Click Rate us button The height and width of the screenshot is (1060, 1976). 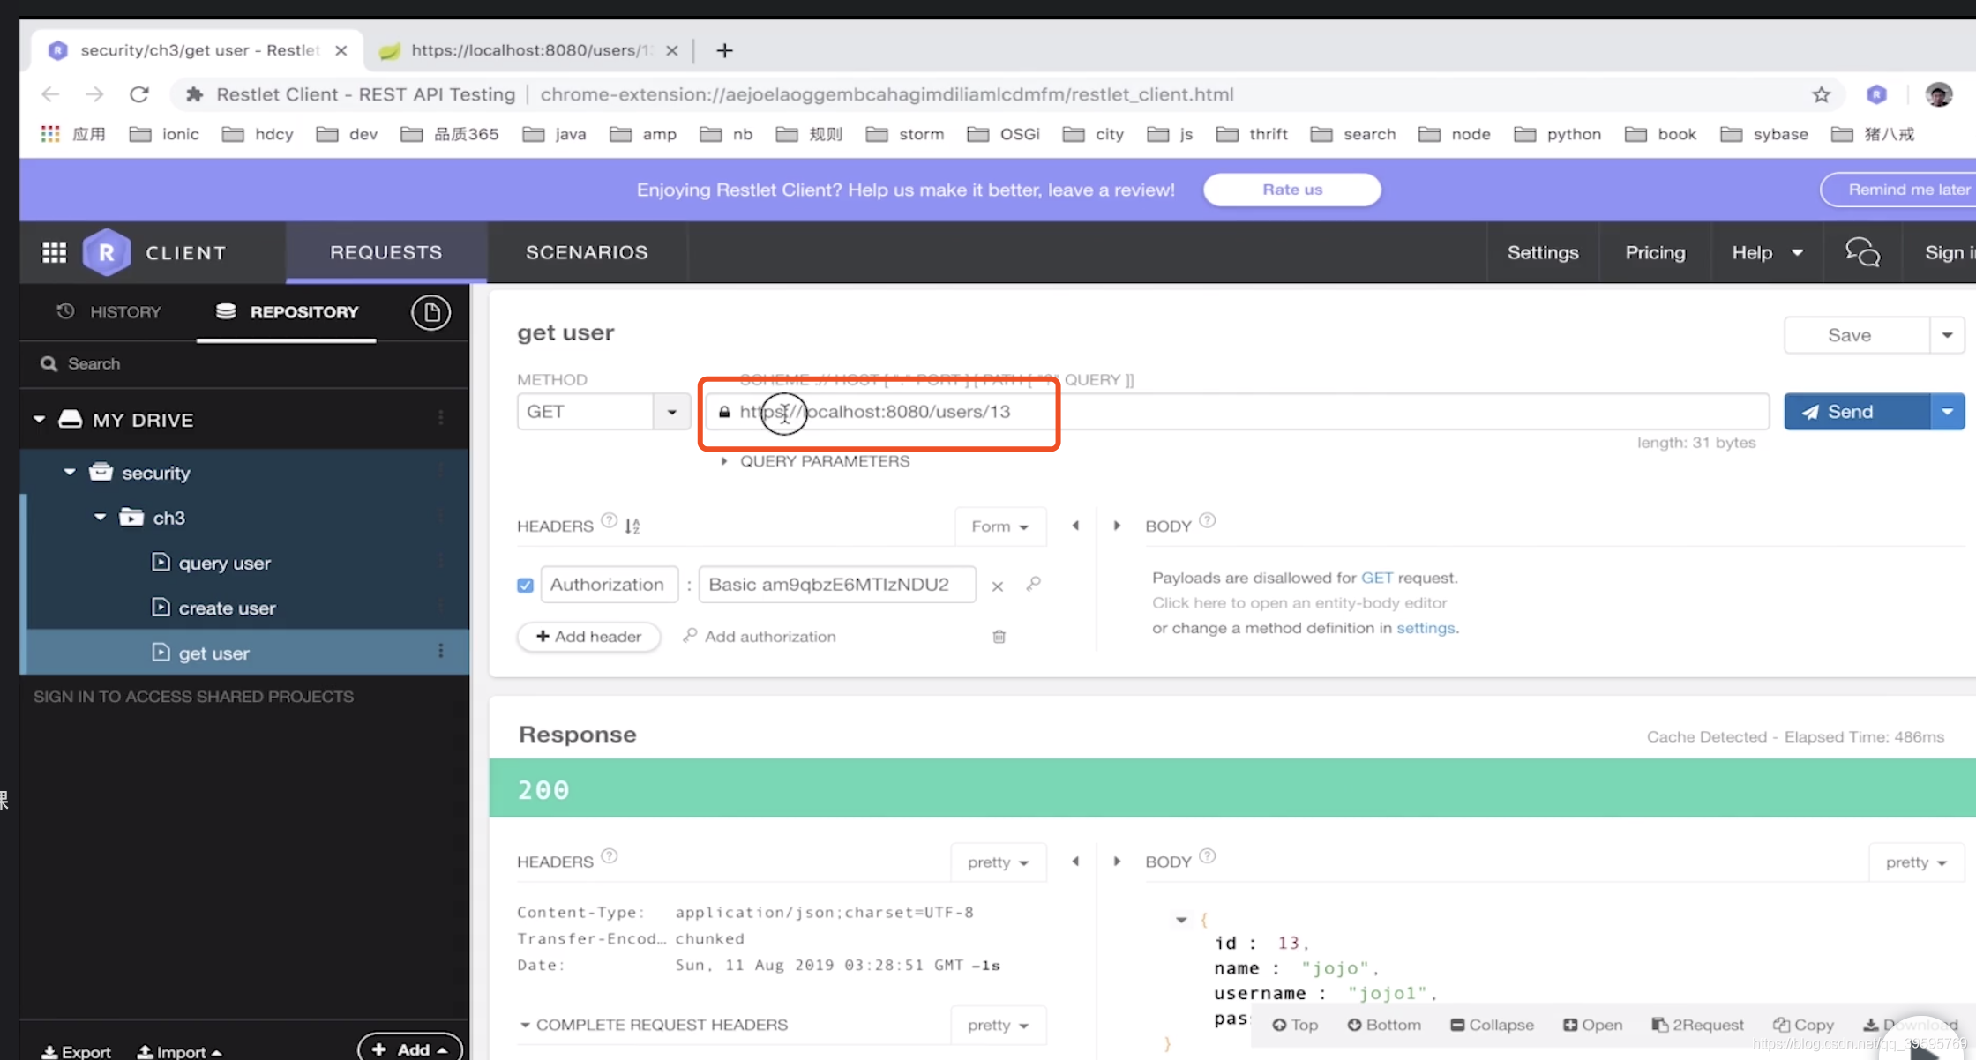pyautogui.click(x=1292, y=190)
